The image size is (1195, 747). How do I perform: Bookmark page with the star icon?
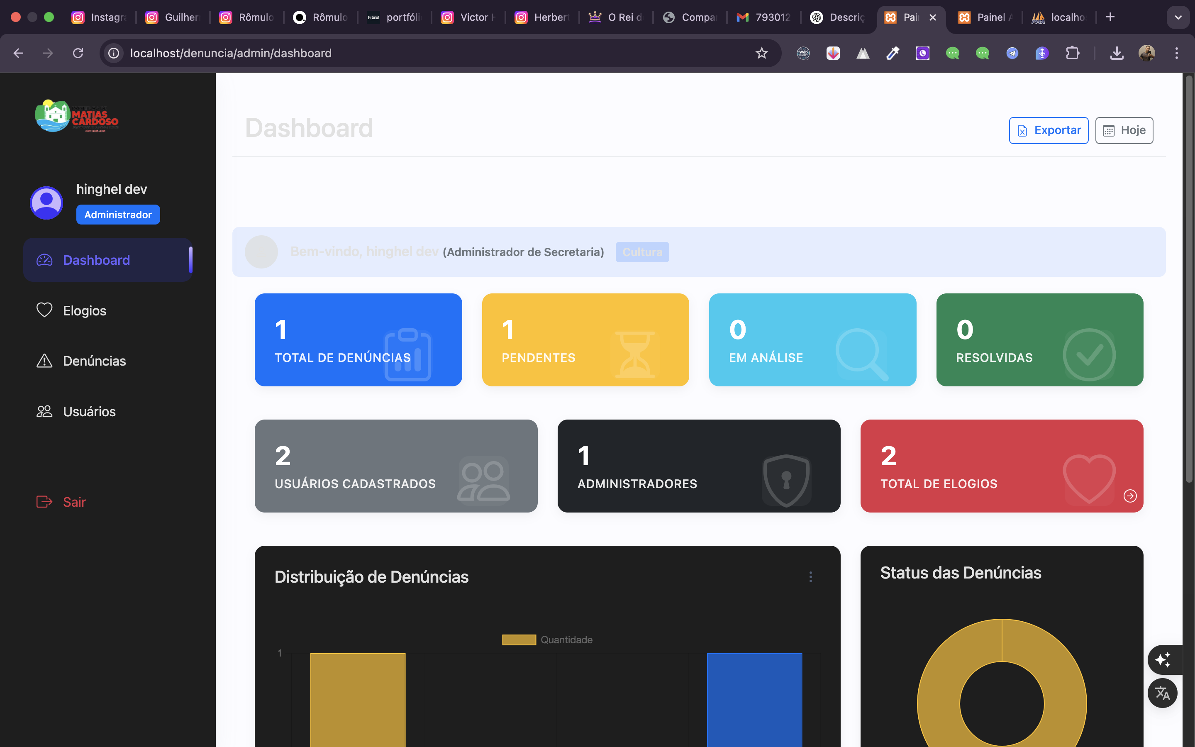pyautogui.click(x=761, y=53)
